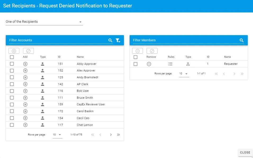Check the box next to Alex Approver
Viewport: 253px width, 158px height.
(x=12, y=71)
